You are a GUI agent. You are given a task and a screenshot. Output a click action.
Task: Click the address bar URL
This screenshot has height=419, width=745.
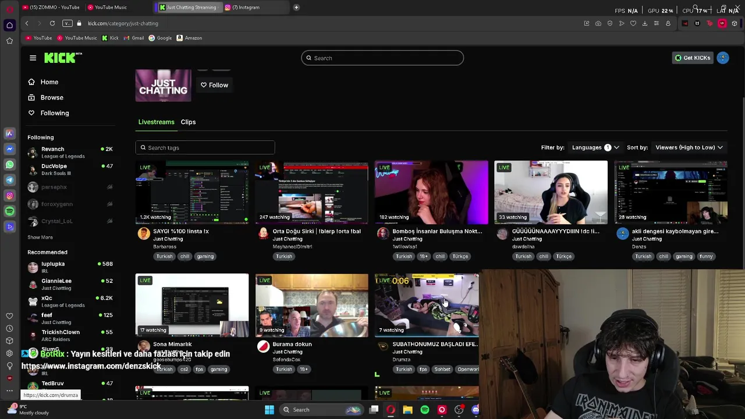(123, 23)
